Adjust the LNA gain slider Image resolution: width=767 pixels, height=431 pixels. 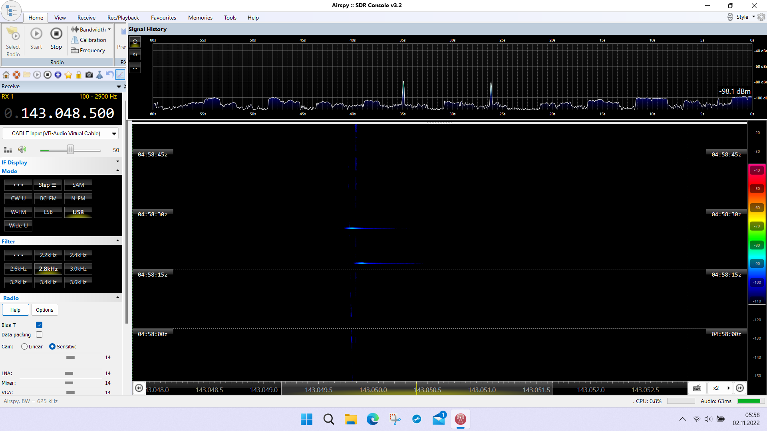click(x=69, y=374)
